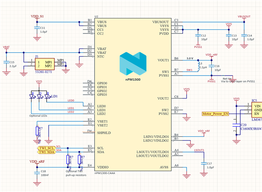Select the nPM1300 logo in U2

[133, 63]
